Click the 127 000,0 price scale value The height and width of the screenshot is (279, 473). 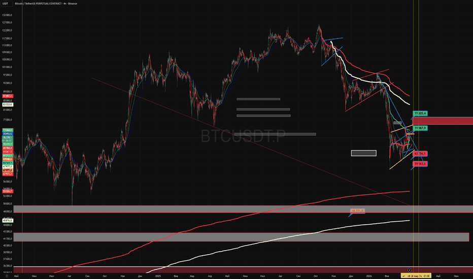[x=7, y=23]
